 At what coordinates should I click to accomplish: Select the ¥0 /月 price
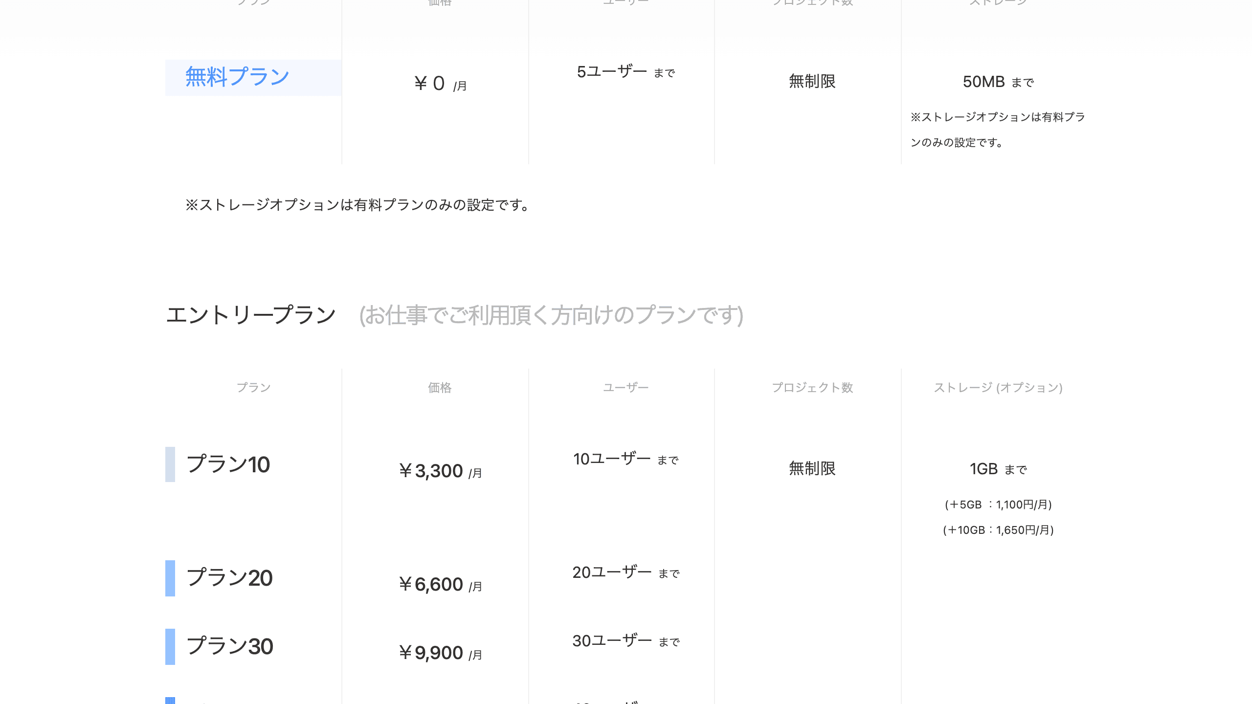(440, 84)
